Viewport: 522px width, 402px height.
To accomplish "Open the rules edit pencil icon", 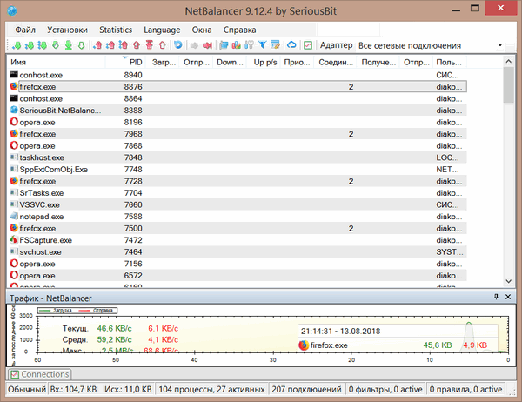I will tap(275, 44).
